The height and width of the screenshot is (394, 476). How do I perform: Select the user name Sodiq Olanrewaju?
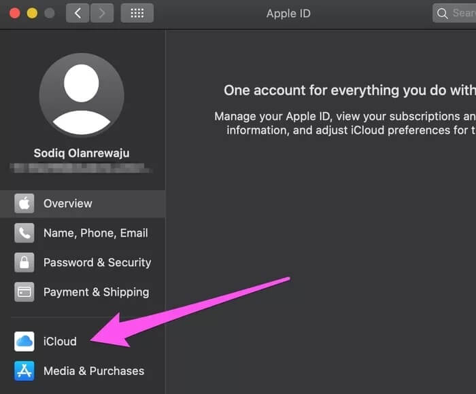pos(82,153)
